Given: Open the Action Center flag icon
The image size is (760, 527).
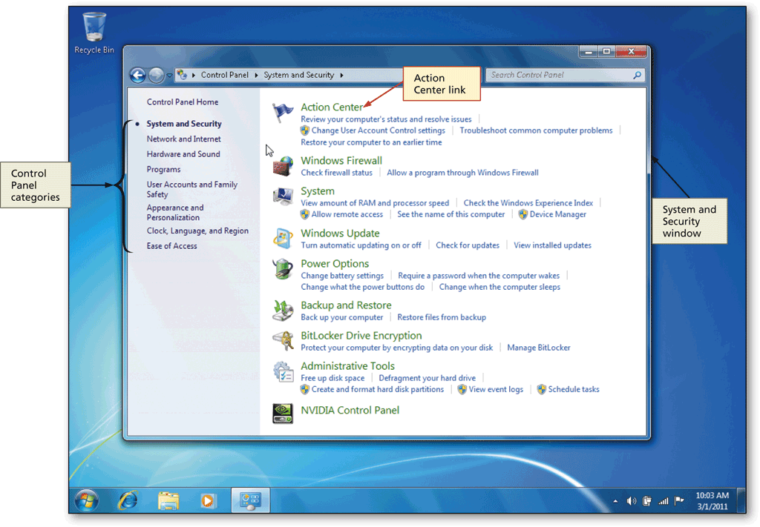Looking at the screenshot, I should pos(283,113).
